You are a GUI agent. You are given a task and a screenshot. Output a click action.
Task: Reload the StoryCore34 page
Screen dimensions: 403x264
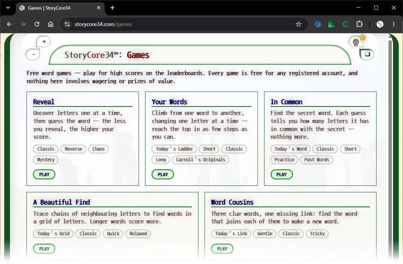(x=37, y=24)
